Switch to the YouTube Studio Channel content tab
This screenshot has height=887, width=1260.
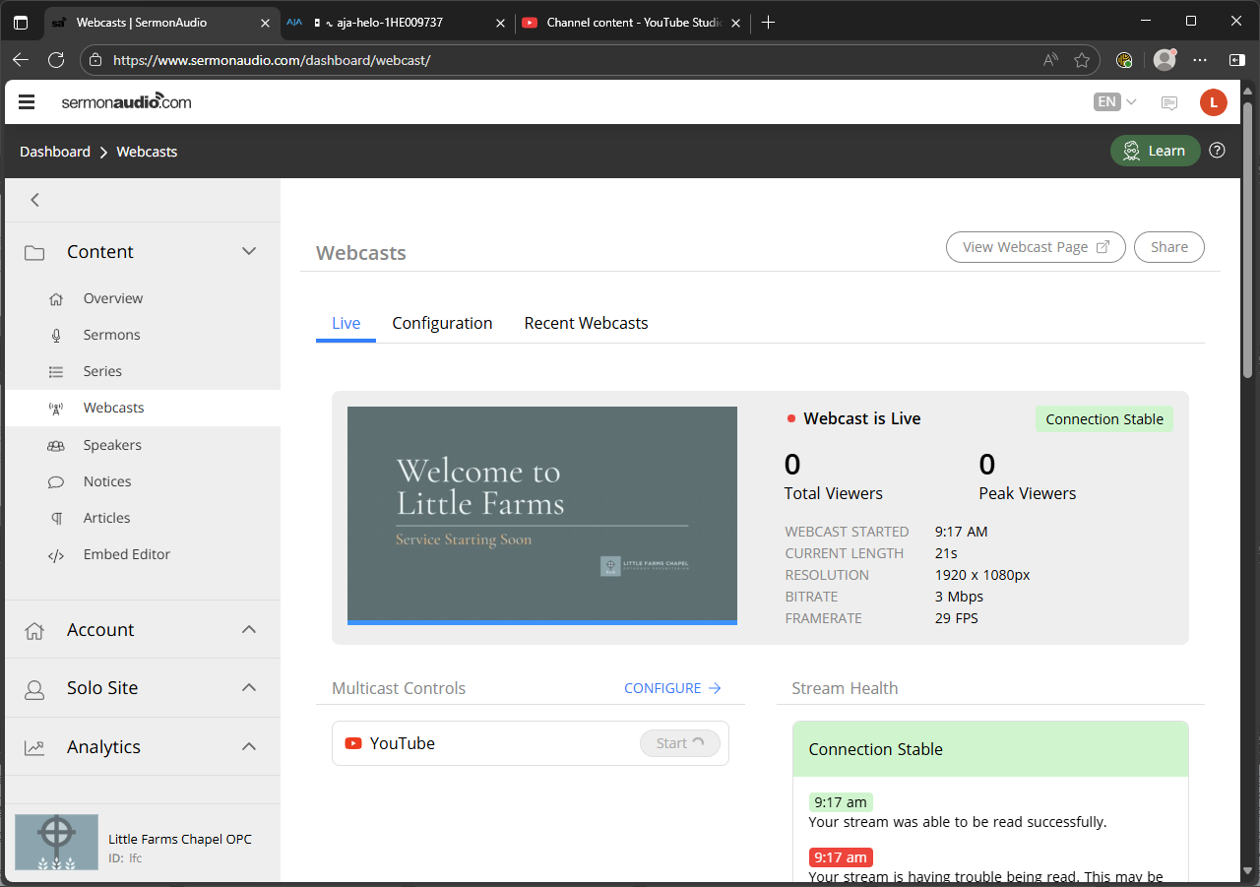click(x=633, y=23)
